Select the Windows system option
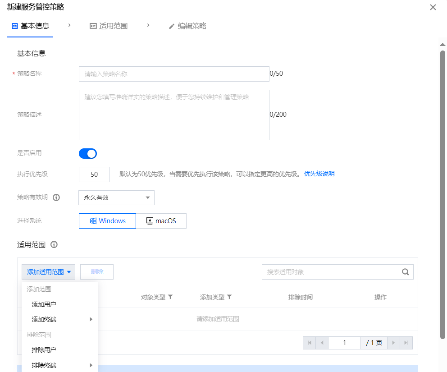The height and width of the screenshot is (372, 447). tap(107, 221)
